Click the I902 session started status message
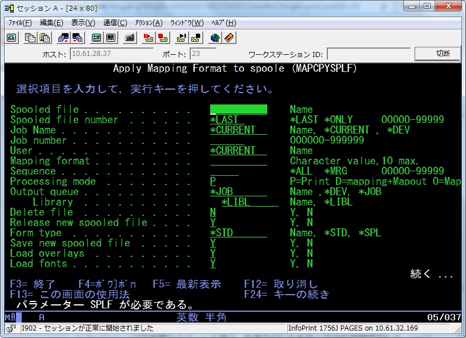Image resolution: width=466 pixels, height=338 pixels. [87, 328]
